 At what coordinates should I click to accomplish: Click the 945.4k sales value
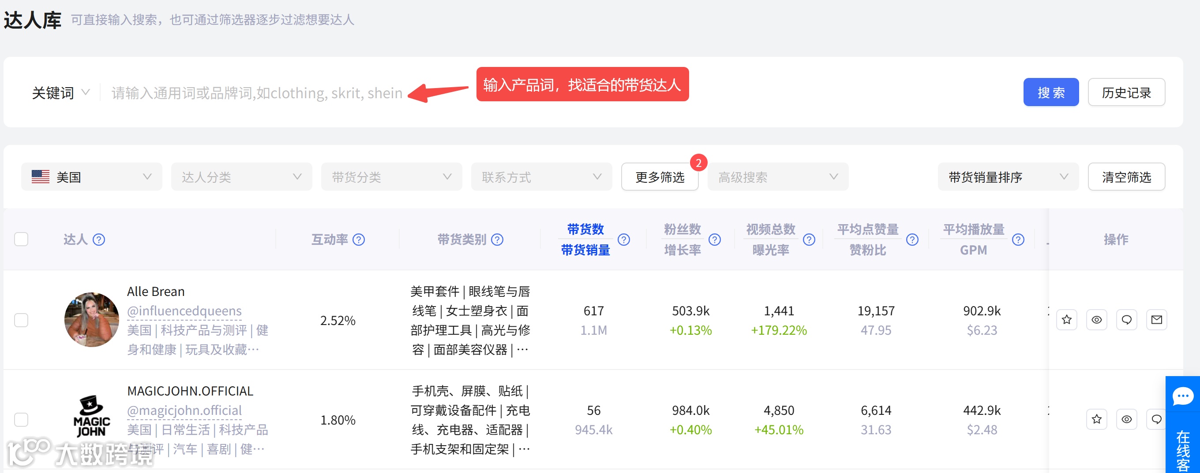[593, 430]
